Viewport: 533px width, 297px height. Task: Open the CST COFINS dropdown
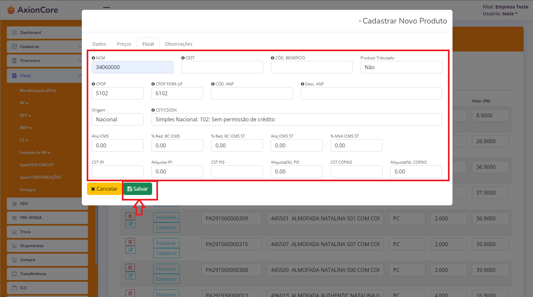[356, 171]
